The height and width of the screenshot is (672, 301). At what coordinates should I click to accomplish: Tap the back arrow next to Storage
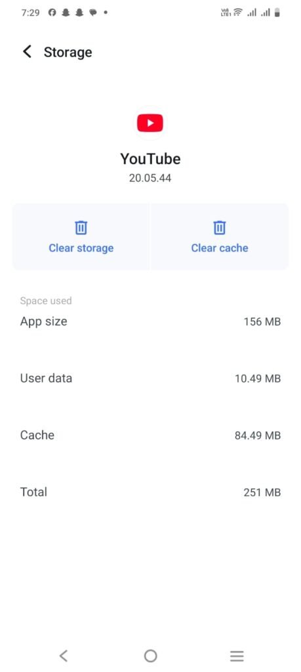click(x=27, y=52)
